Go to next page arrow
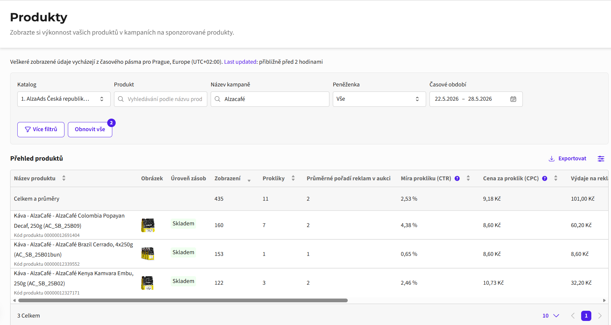The height and width of the screenshot is (325, 611). (600, 316)
